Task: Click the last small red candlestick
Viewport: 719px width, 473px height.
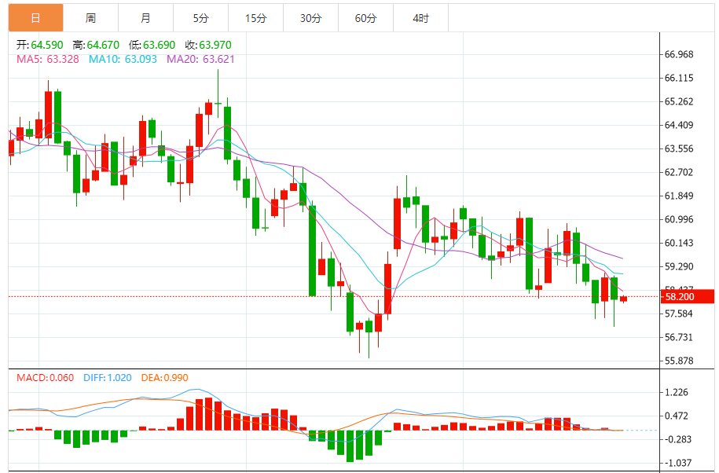Action: [624, 299]
